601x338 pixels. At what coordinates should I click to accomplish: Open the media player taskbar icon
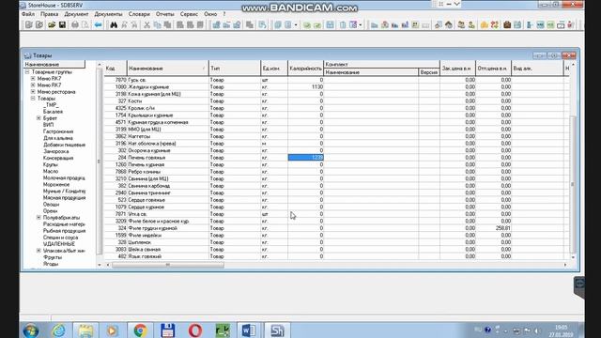[113, 330]
